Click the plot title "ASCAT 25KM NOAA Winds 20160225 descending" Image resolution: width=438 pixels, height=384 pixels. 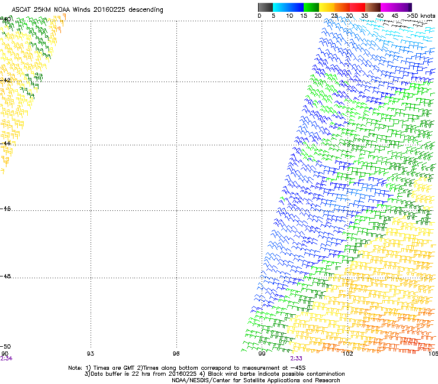click(x=87, y=9)
